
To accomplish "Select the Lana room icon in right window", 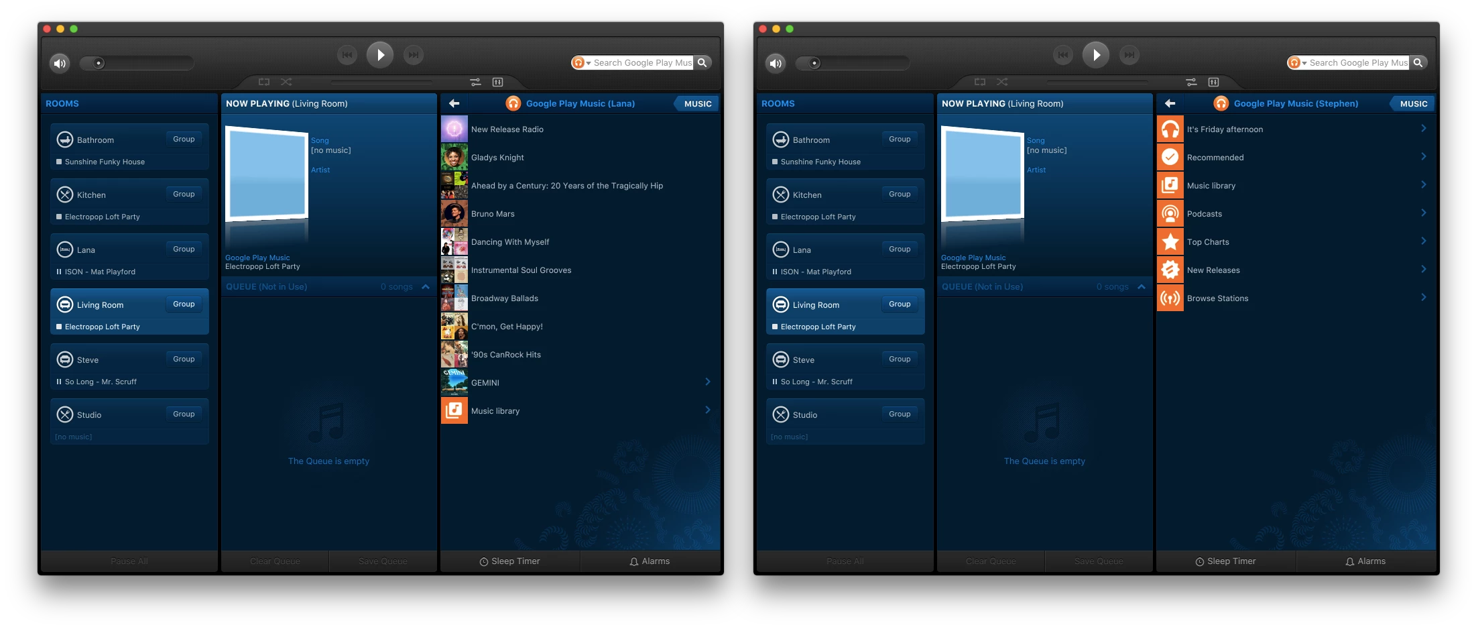I will 780,249.
